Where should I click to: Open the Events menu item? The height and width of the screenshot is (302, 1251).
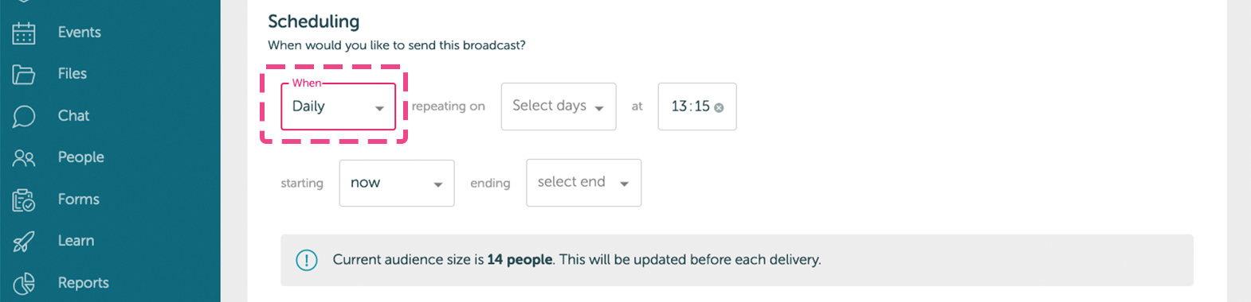pyautogui.click(x=80, y=33)
